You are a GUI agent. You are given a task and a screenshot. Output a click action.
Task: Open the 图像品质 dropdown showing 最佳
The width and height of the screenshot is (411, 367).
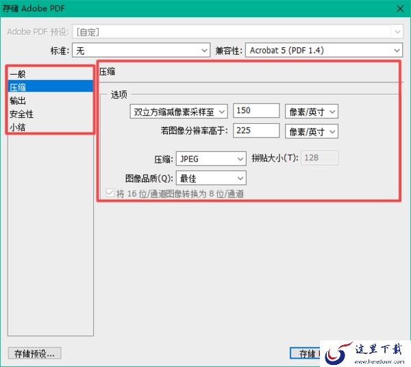coord(211,178)
